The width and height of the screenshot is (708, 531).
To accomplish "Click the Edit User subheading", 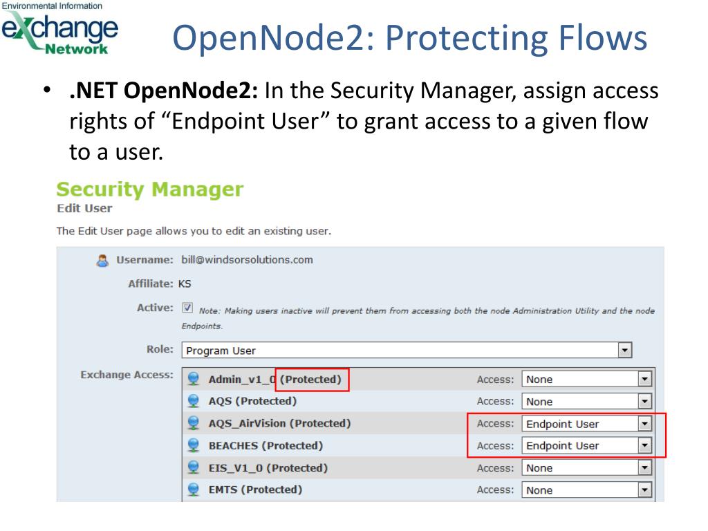I will click(x=84, y=208).
